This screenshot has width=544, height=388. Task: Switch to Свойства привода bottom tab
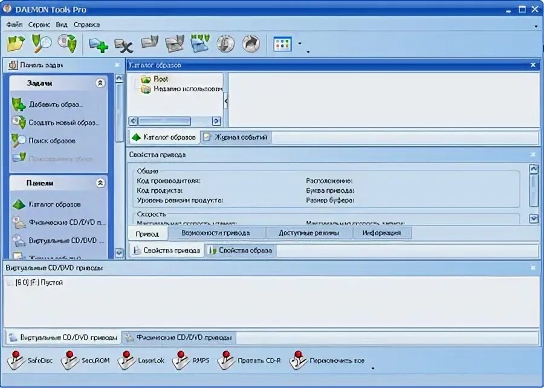click(167, 250)
